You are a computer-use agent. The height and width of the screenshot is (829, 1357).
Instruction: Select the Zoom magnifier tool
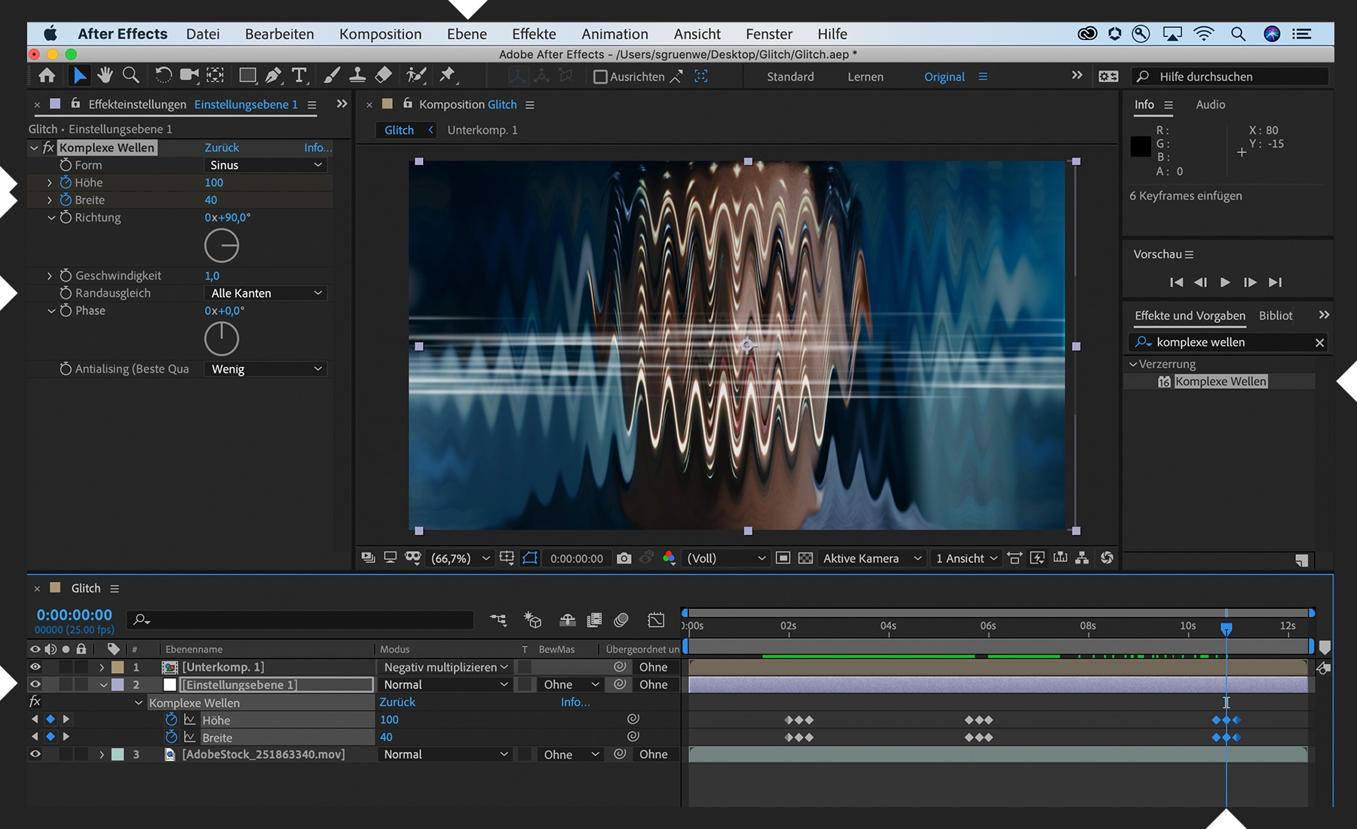coord(131,75)
